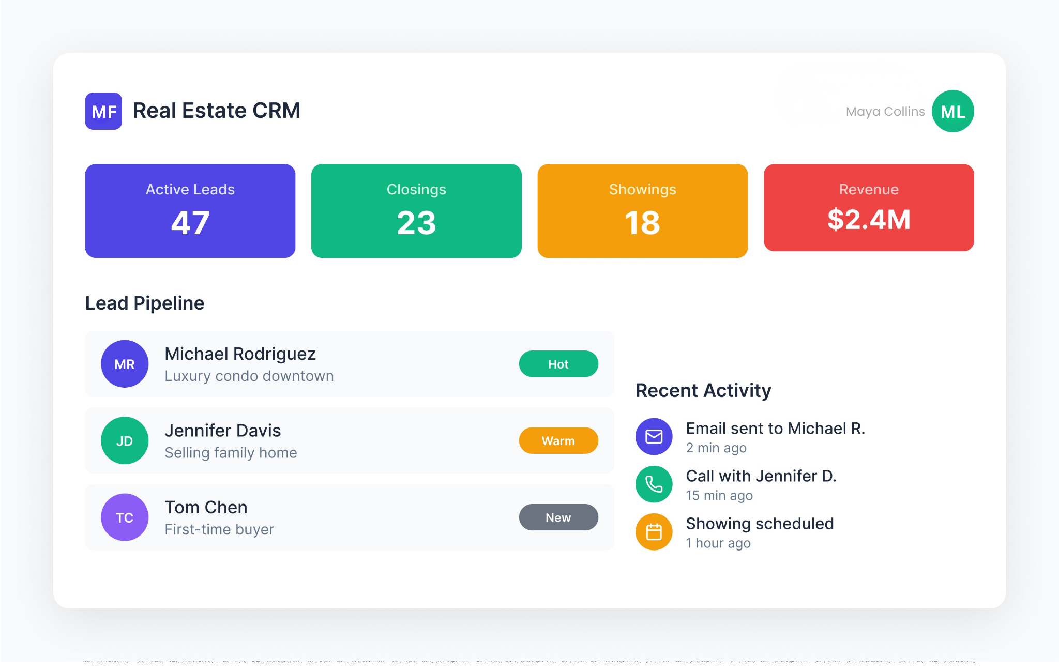Open the ML profile avatar
1059x672 pixels.
coord(952,111)
